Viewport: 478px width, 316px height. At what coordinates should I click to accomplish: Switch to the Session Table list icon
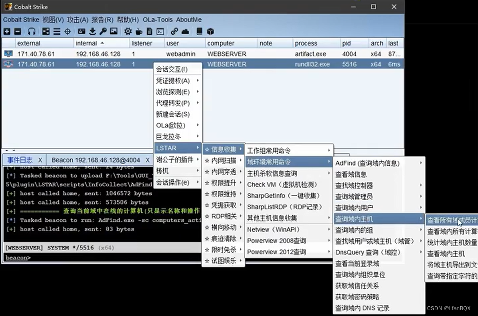coord(57,31)
